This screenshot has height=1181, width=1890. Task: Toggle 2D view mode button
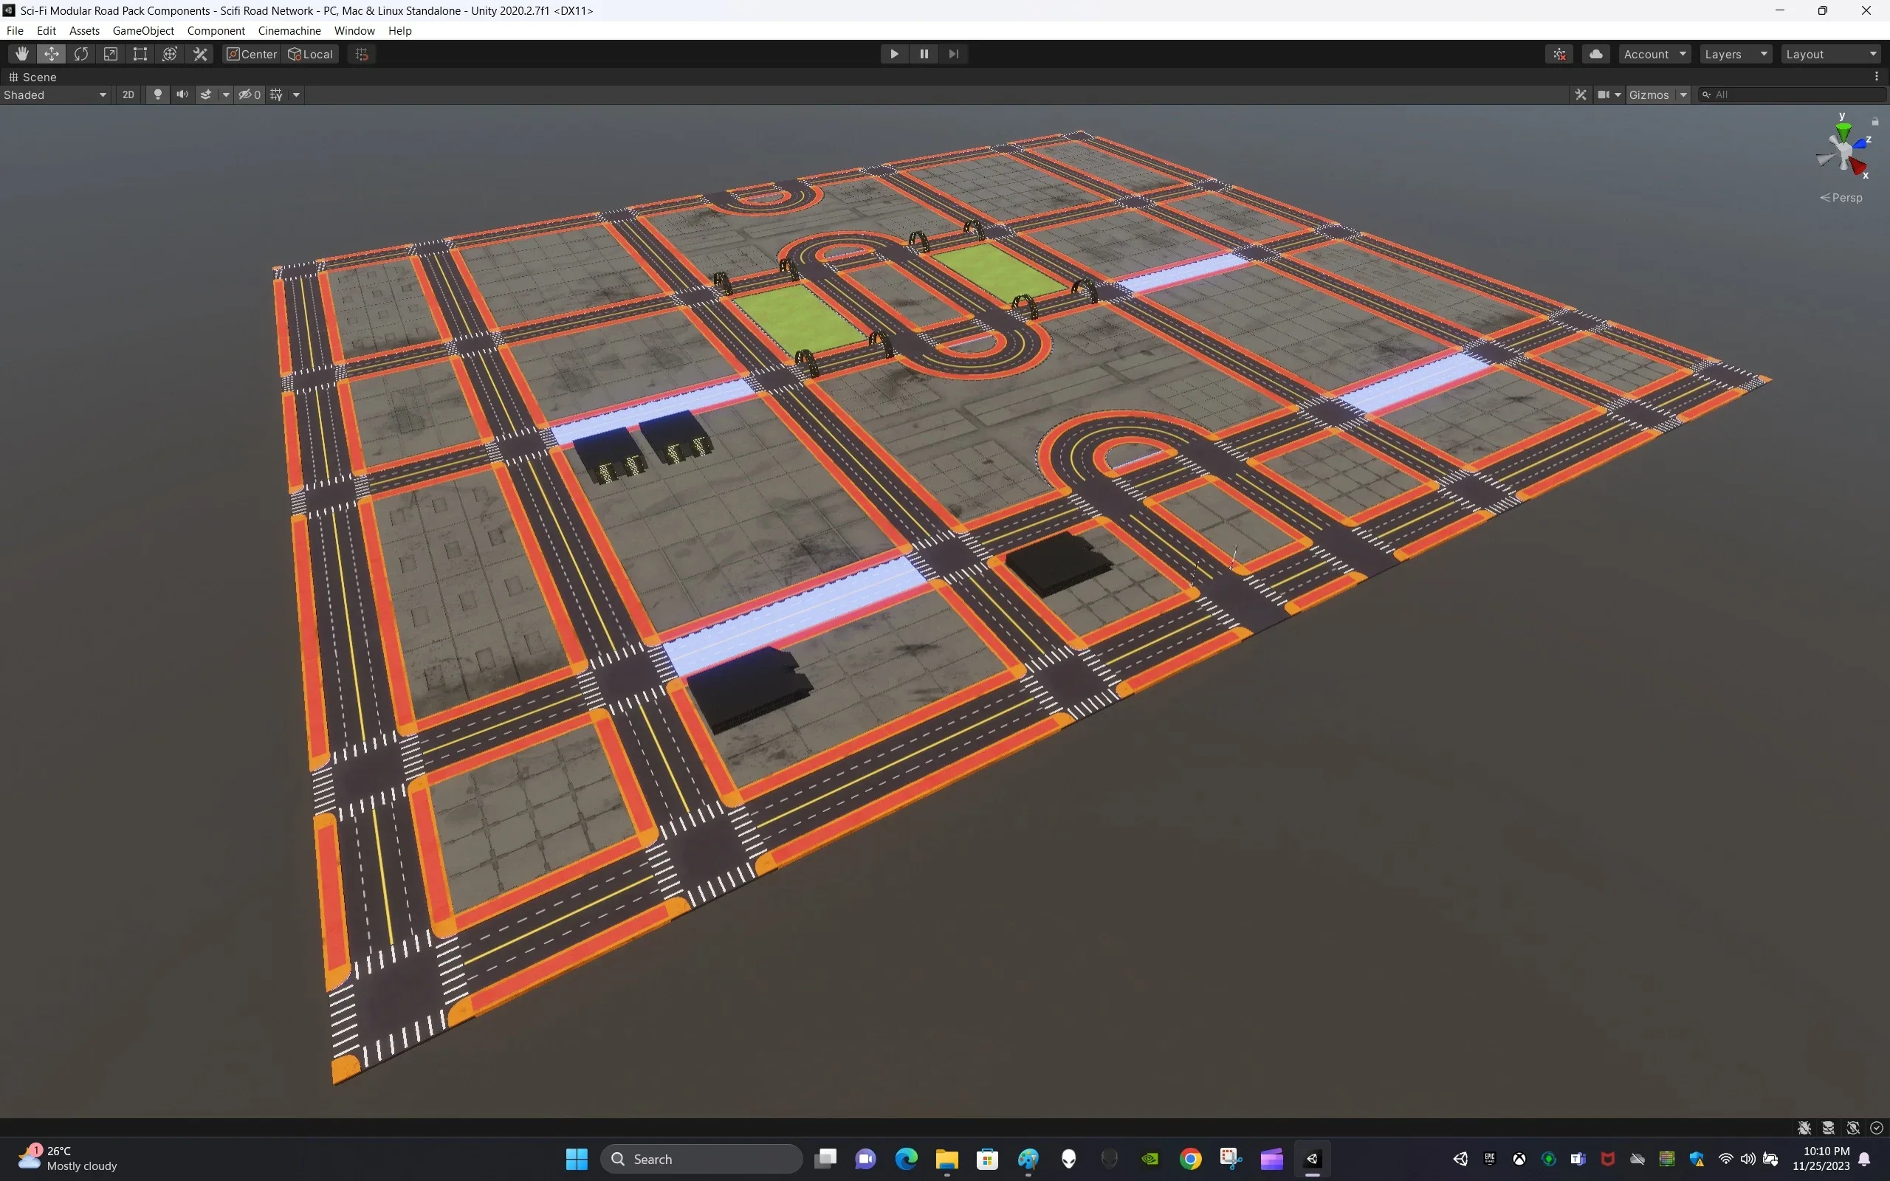coord(126,94)
